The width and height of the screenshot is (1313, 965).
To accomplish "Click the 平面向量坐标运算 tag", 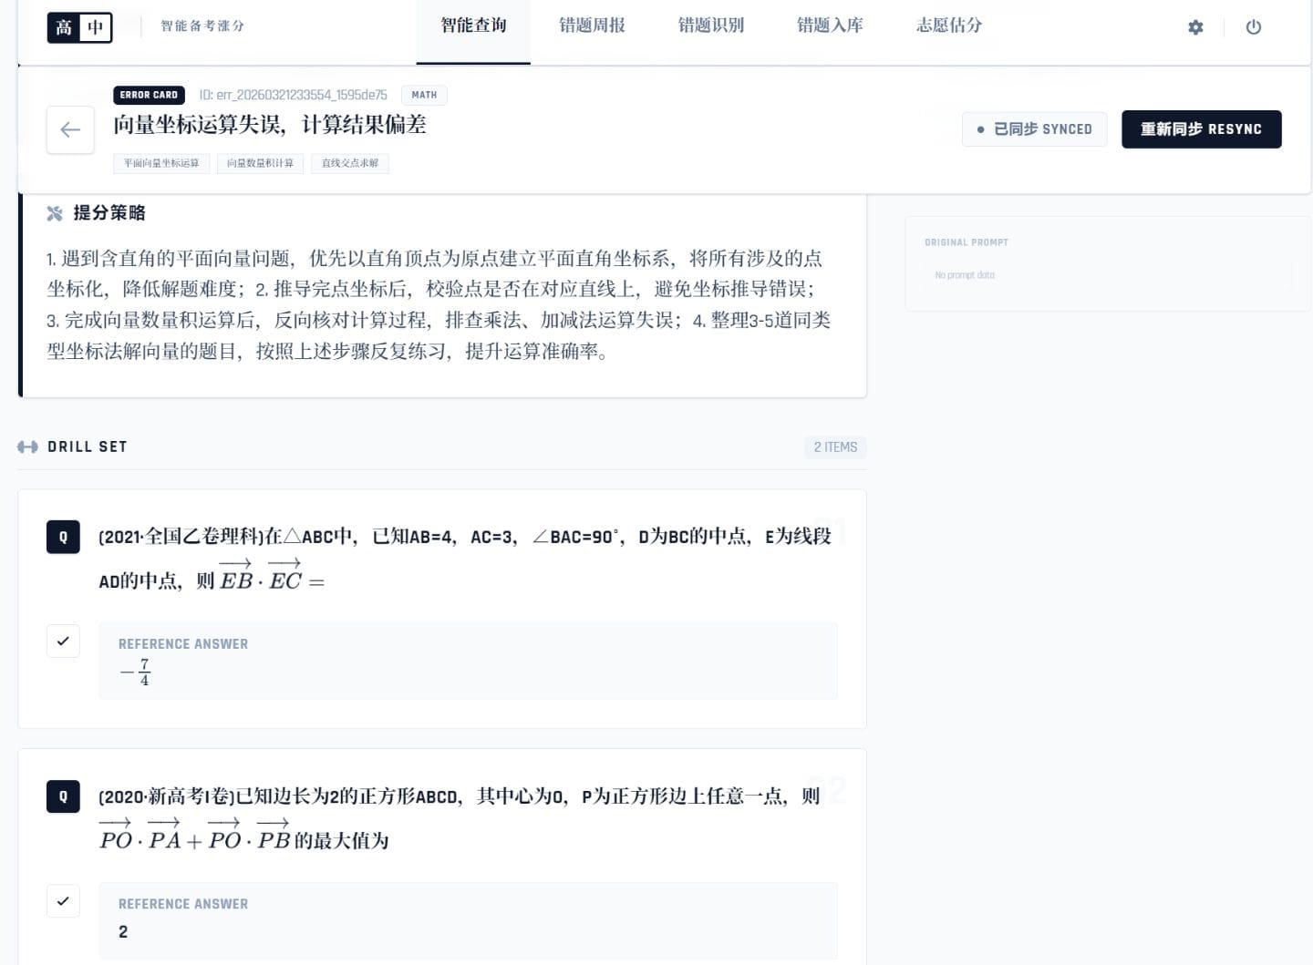I will [x=161, y=163].
